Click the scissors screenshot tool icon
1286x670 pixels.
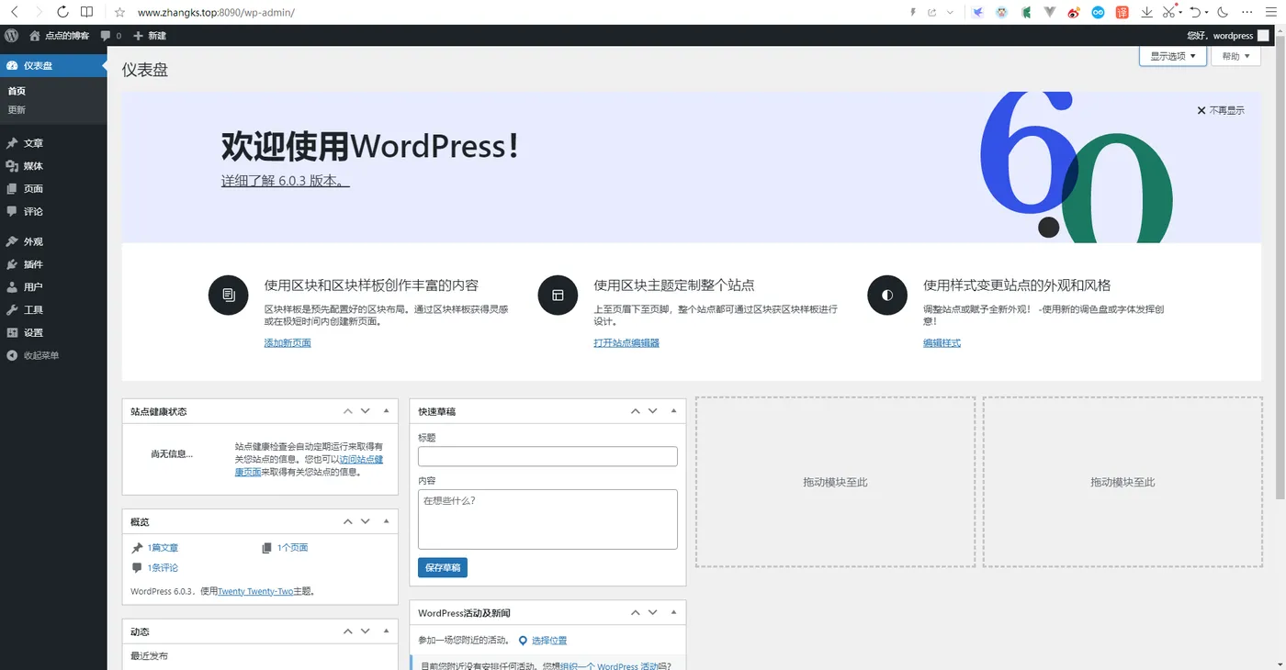[x=1168, y=13]
